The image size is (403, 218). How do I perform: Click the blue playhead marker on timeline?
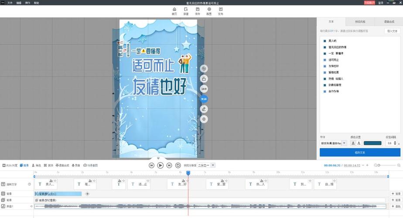coord(188,173)
